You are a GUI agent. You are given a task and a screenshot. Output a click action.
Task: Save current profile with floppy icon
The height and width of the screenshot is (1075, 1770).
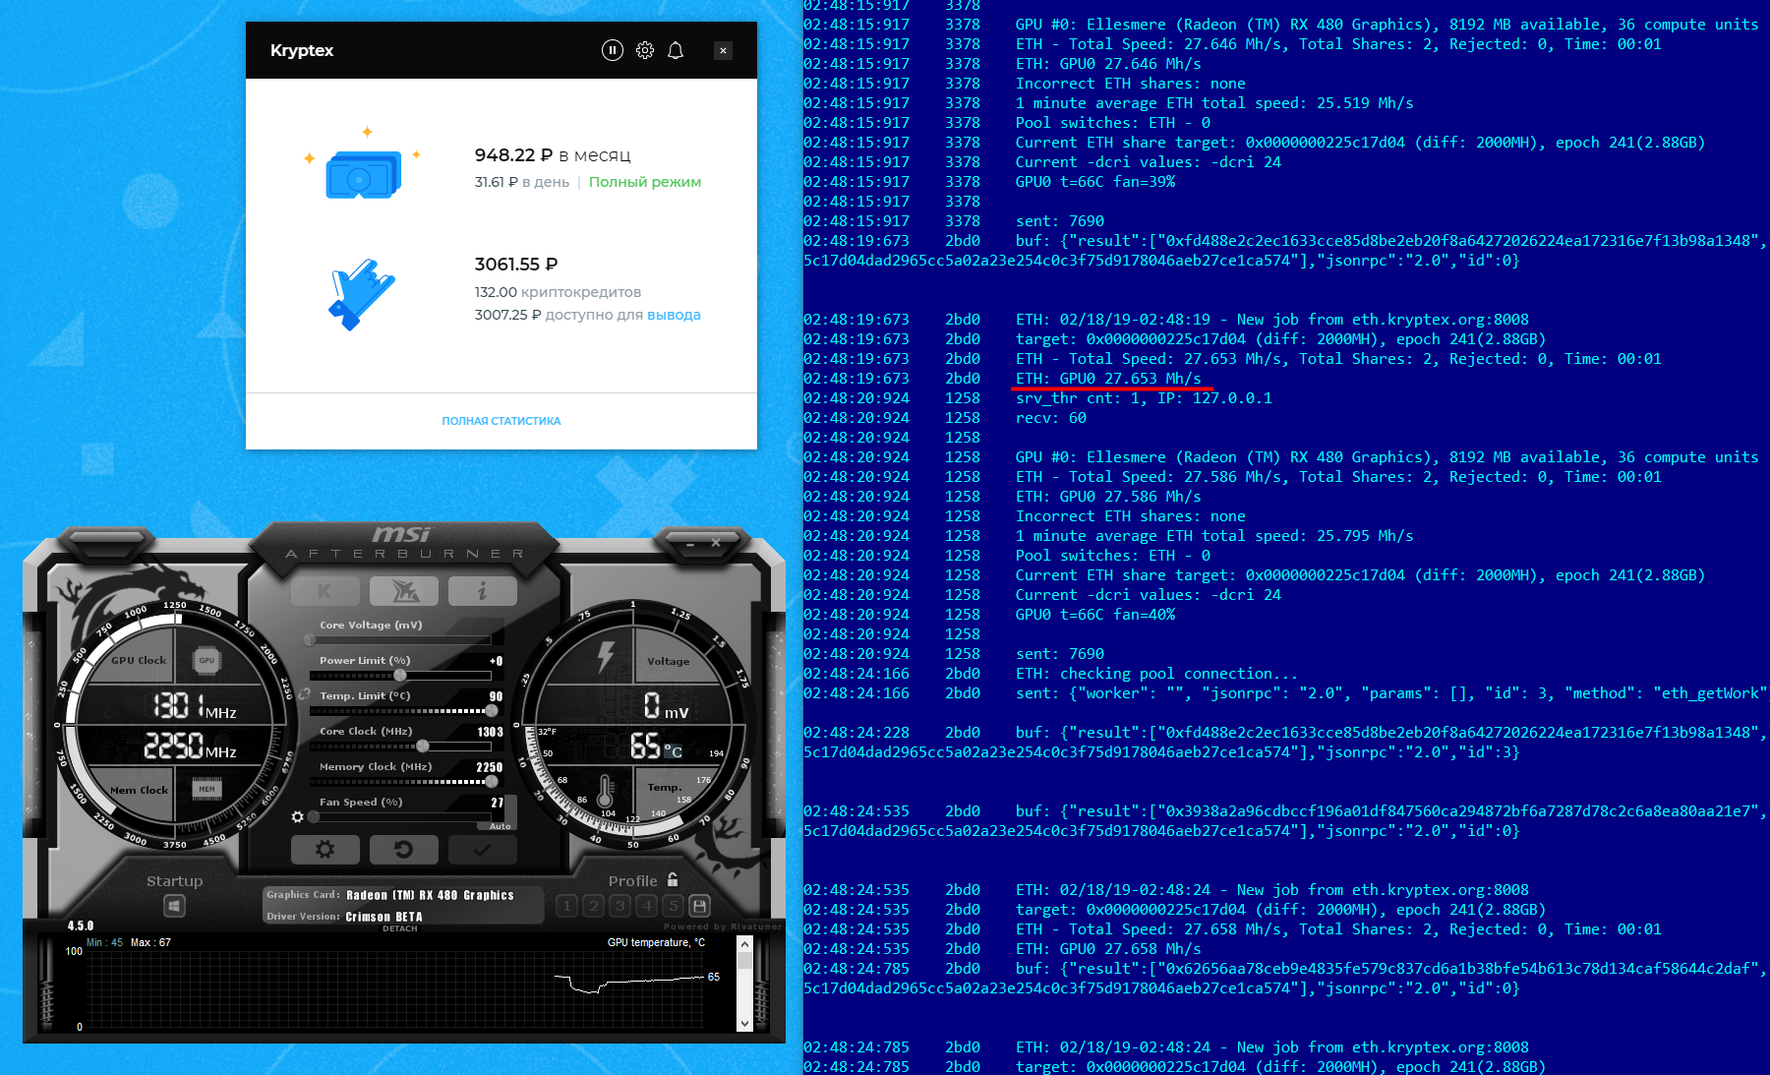pyautogui.click(x=699, y=906)
